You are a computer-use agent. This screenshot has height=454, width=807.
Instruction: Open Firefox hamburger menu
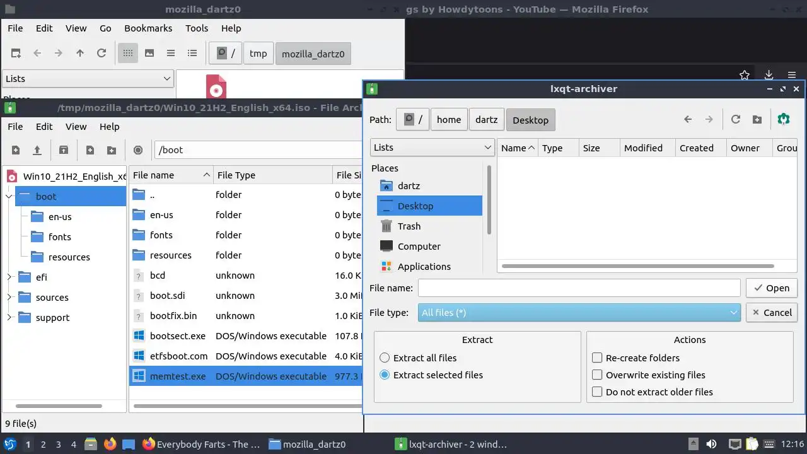(792, 75)
